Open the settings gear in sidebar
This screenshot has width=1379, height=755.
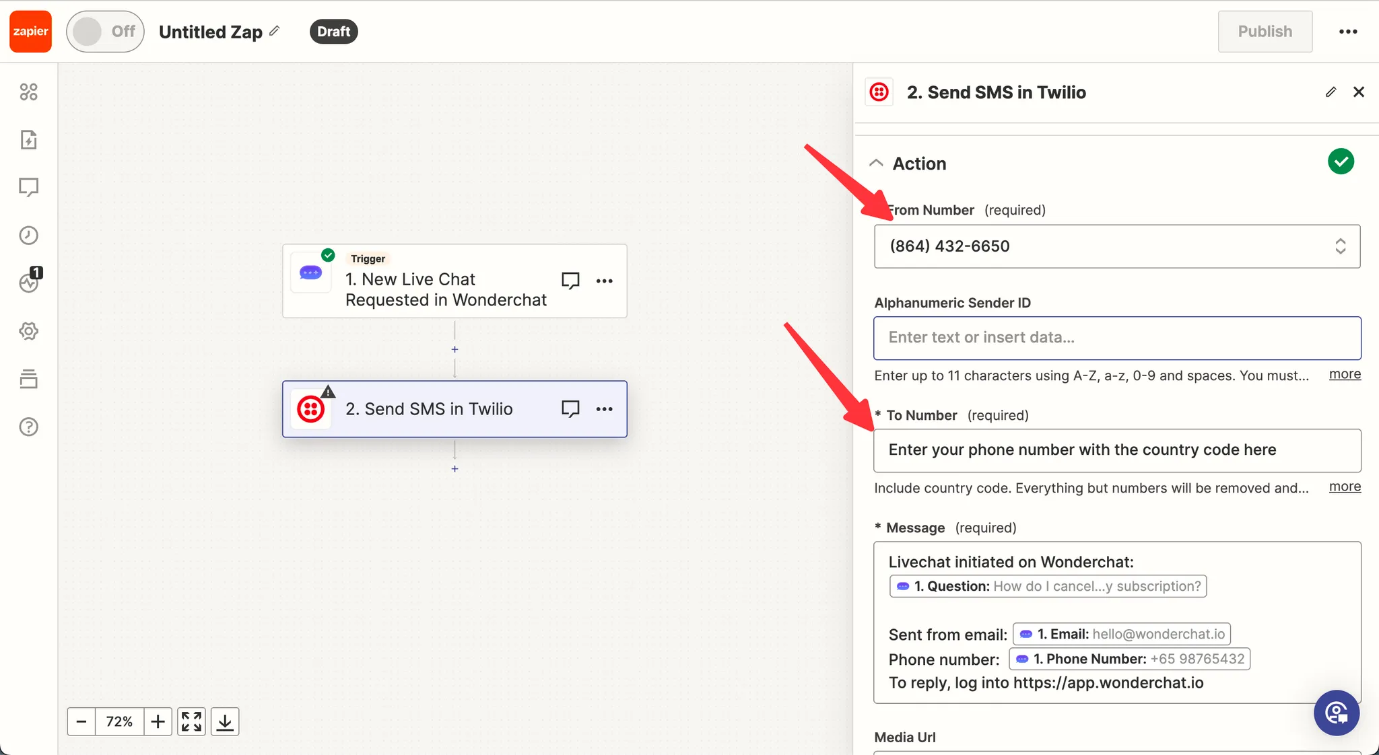[28, 331]
